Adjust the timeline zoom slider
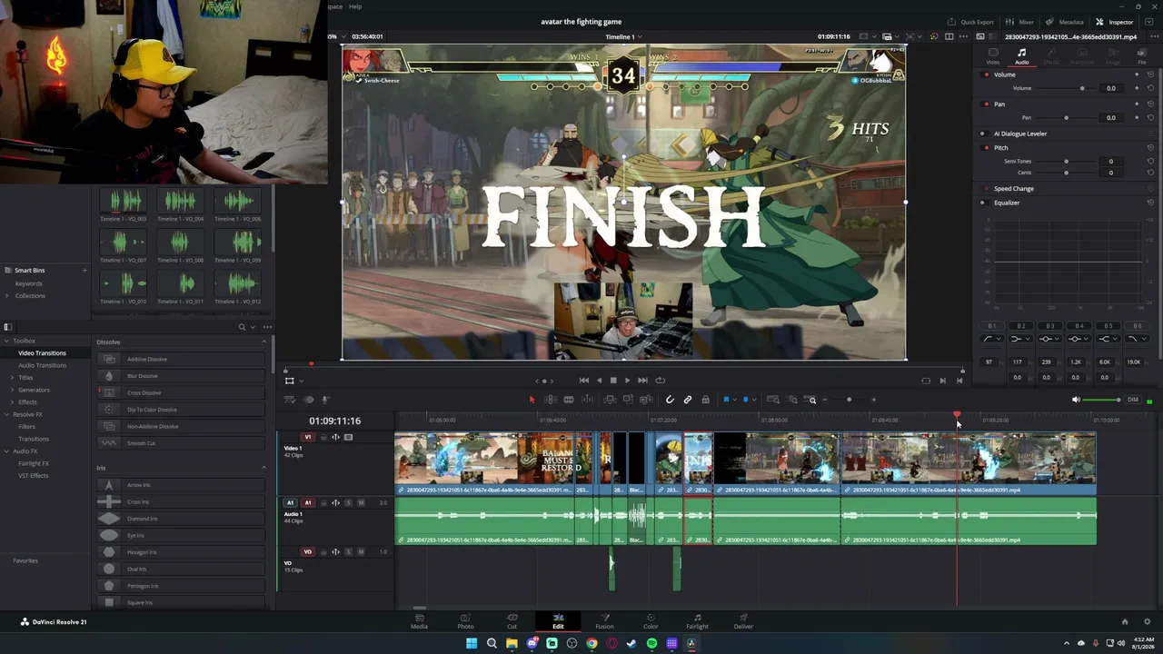The width and height of the screenshot is (1163, 654). coord(849,400)
